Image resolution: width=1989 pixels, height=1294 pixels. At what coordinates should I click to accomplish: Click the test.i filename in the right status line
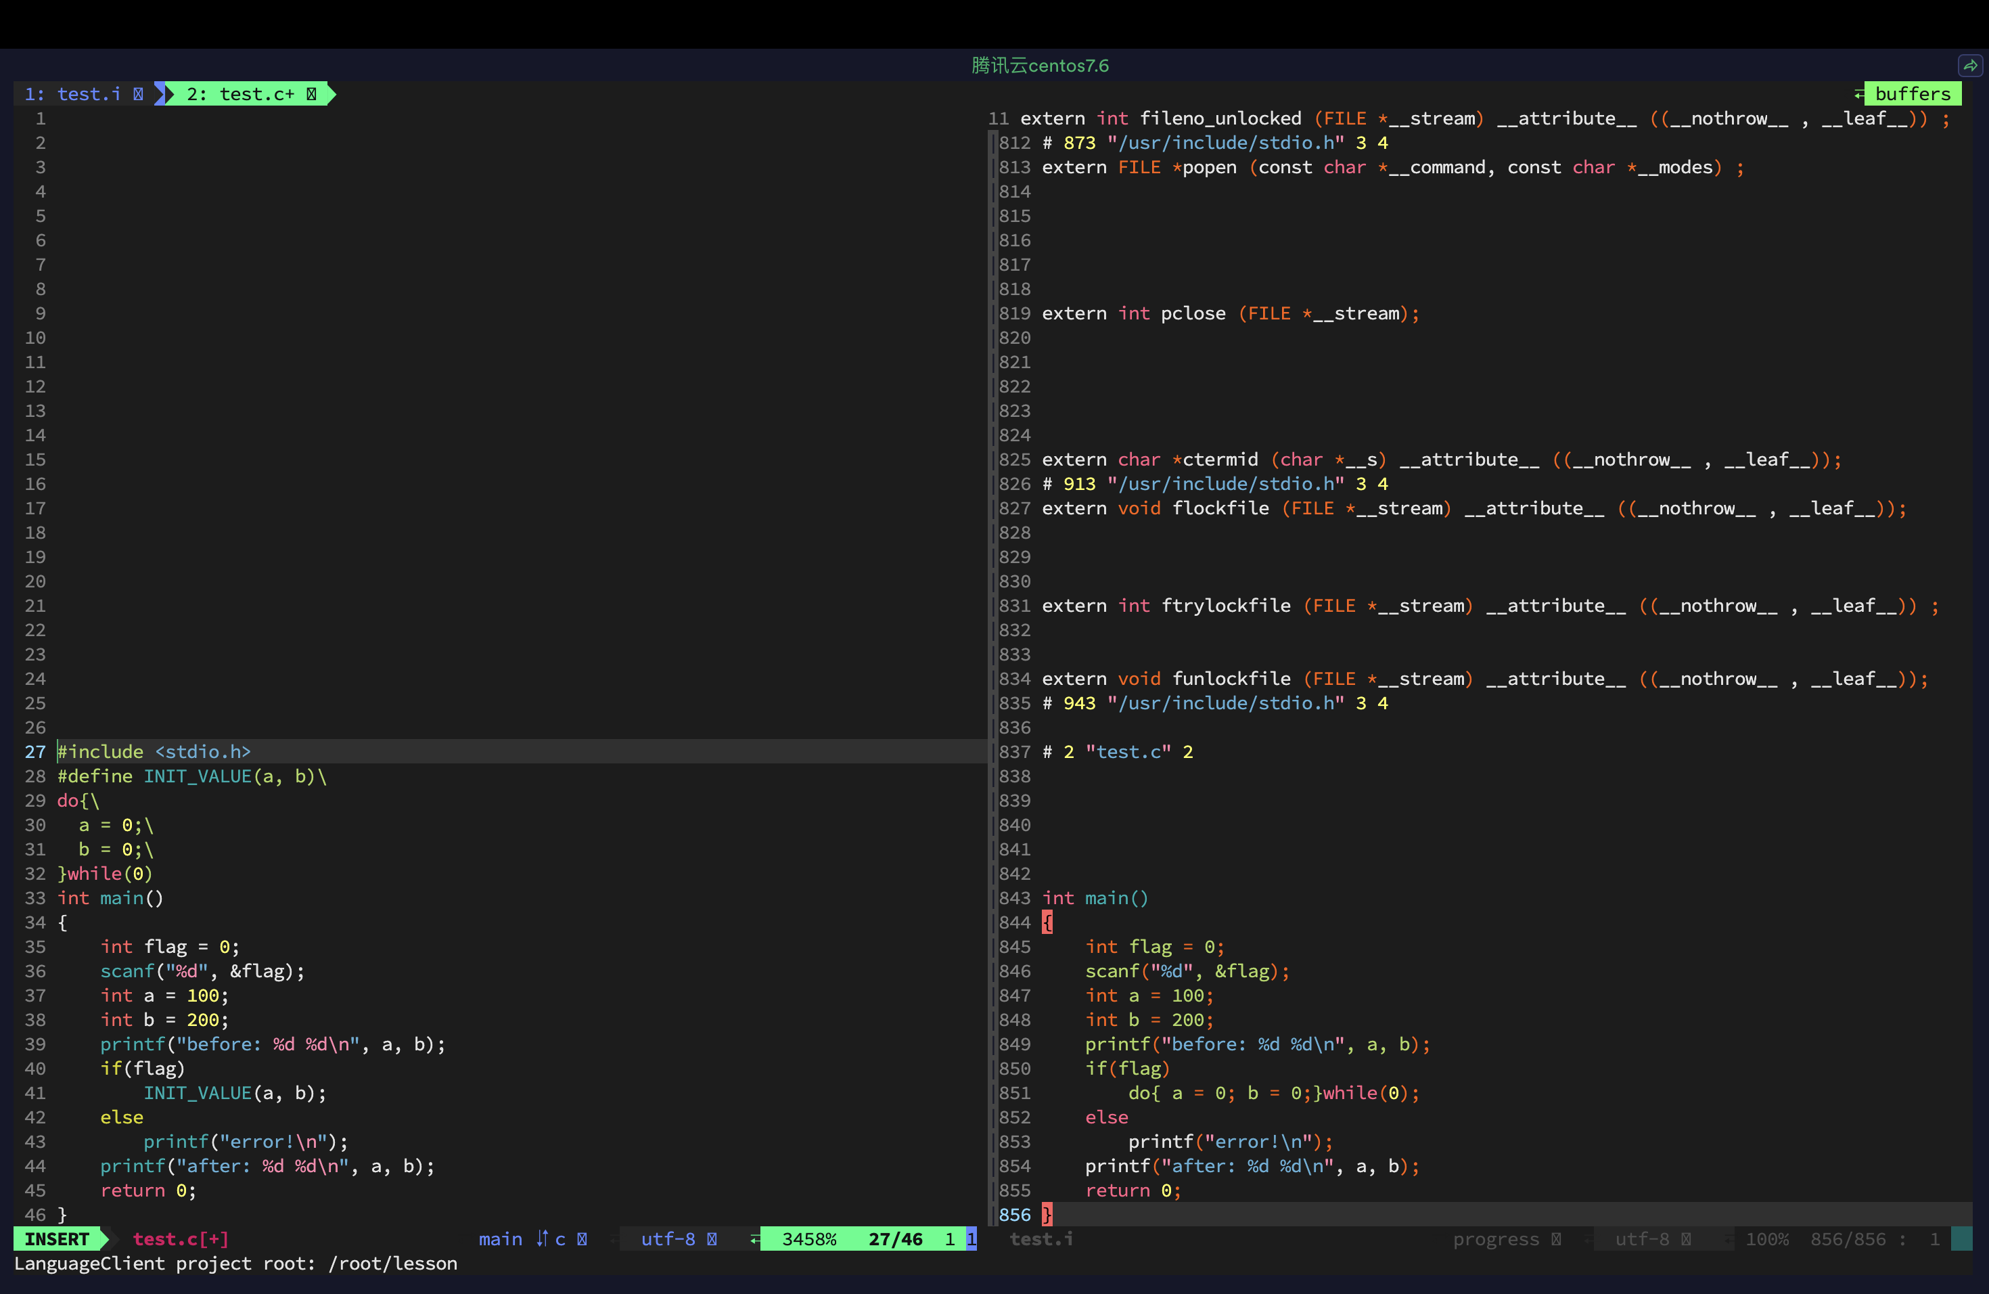point(1041,1239)
